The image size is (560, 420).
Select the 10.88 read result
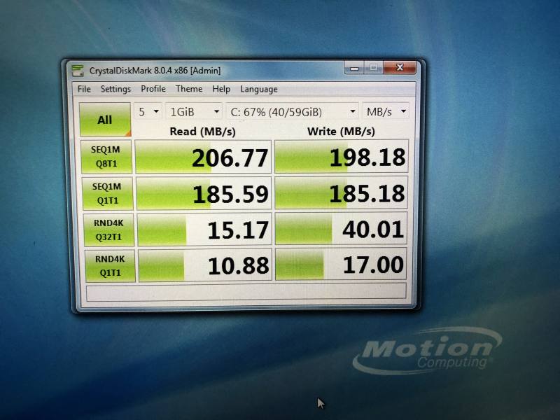[x=205, y=266]
